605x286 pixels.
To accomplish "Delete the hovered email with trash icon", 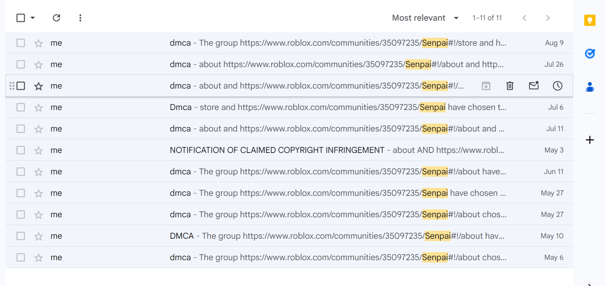I will tap(510, 86).
